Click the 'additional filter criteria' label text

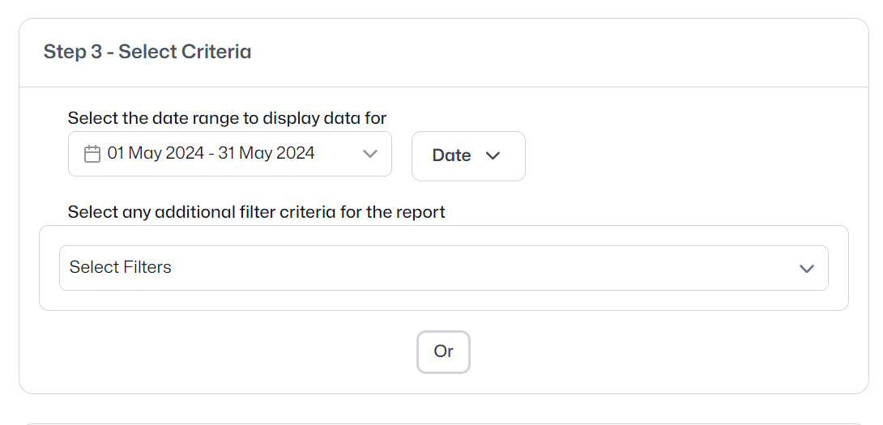point(256,211)
